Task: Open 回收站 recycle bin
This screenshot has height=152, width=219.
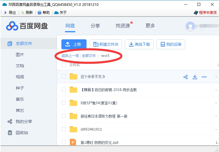Action: coord(18,133)
